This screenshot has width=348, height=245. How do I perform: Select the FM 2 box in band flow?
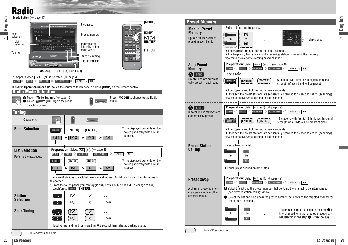click(73, 138)
